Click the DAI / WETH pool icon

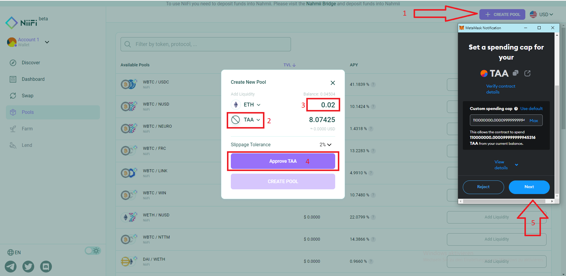[x=129, y=261]
